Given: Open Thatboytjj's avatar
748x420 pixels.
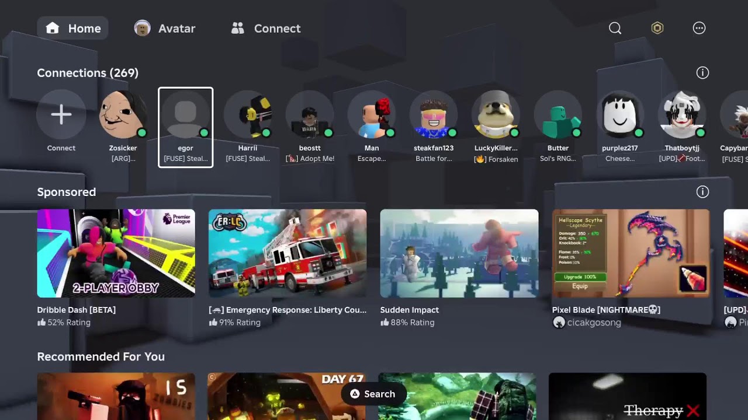Looking at the screenshot, I should click(x=682, y=114).
